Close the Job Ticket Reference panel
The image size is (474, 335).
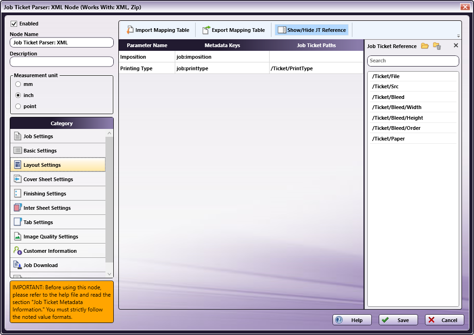(456, 45)
